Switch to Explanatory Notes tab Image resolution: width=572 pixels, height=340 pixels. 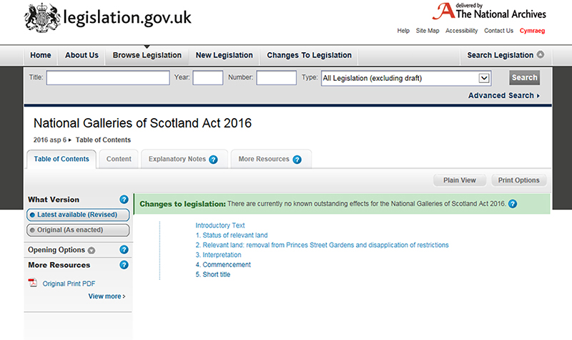[177, 159]
